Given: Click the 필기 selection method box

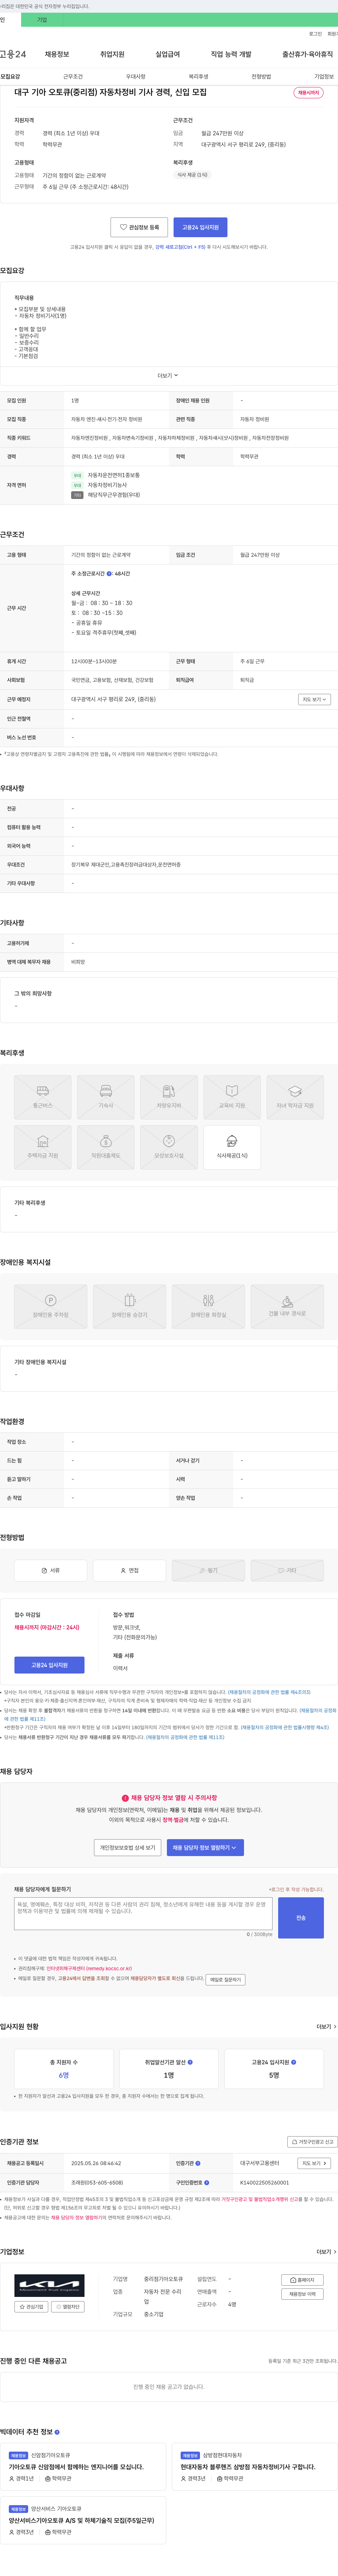Looking at the screenshot, I should 208,1570.
